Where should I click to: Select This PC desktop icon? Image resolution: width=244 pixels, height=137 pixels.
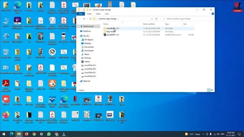point(6,22)
